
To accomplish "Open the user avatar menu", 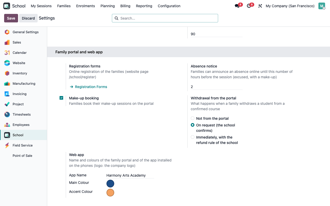I will (322, 6).
